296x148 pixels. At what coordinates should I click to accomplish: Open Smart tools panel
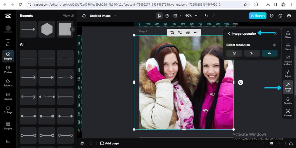288,87
